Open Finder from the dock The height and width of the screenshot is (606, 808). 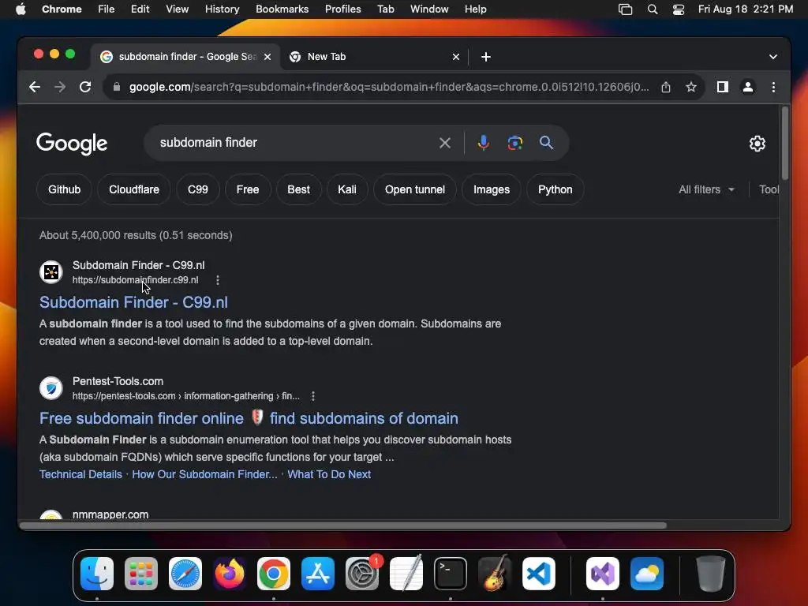coord(97,574)
